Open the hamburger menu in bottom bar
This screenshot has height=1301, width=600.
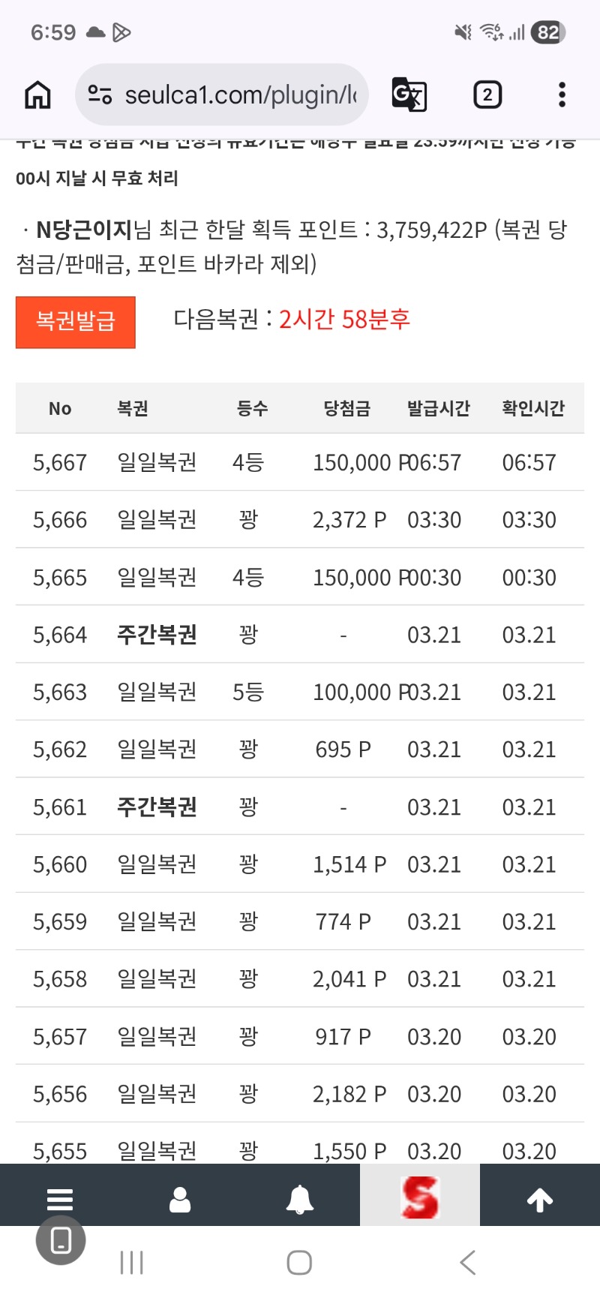point(60,1199)
